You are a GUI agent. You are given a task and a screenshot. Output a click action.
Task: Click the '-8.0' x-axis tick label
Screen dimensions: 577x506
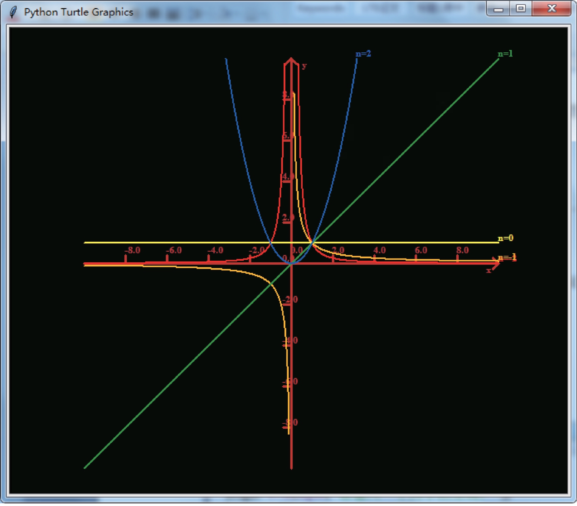132,250
